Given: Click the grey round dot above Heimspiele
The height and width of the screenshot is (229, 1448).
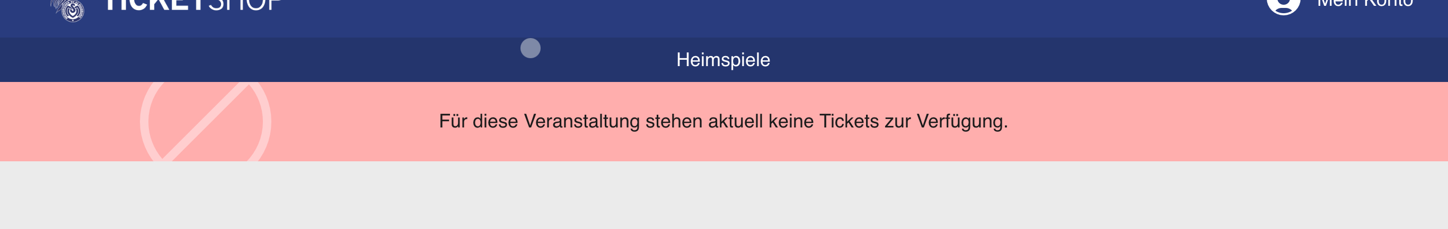Looking at the screenshot, I should [x=530, y=48].
